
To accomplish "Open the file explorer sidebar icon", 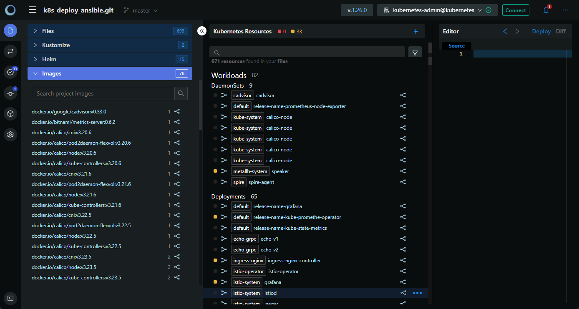I will pos(10,30).
